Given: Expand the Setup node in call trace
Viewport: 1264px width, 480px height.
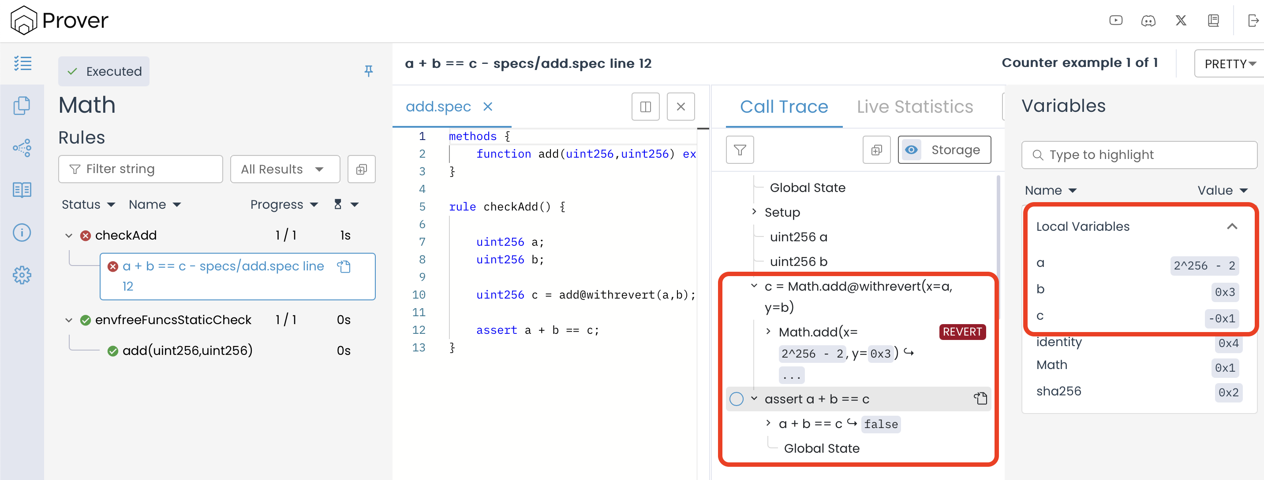Looking at the screenshot, I should pos(754,212).
